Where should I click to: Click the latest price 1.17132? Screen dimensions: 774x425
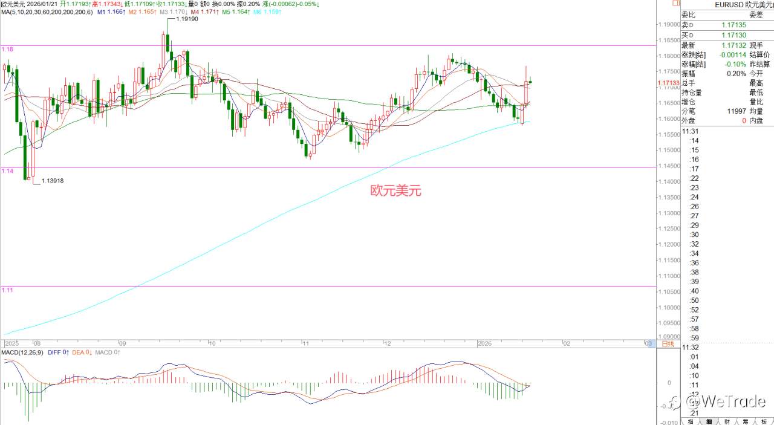[x=733, y=45]
